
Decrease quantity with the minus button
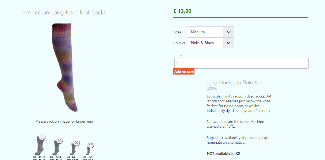click(175, 56)
